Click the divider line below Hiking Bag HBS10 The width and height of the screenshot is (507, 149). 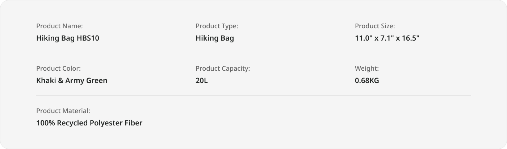pos(253,53)
